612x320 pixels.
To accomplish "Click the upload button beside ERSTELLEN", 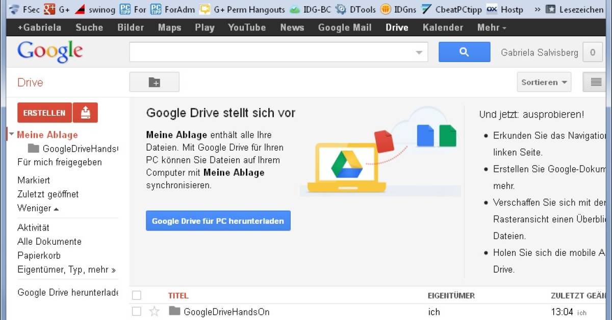I will click(85, 113).
